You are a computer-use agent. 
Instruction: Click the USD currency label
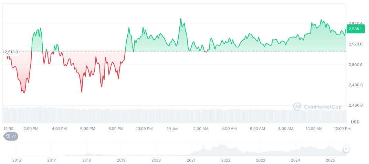(x=355, y=122)
